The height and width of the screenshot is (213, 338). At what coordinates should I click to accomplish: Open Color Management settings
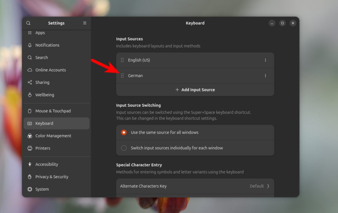(53, 136)
